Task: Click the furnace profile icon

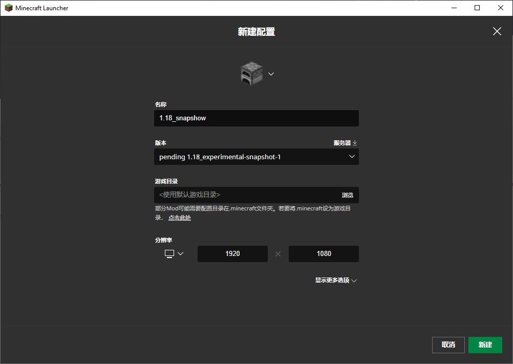Action: point(251,73)
